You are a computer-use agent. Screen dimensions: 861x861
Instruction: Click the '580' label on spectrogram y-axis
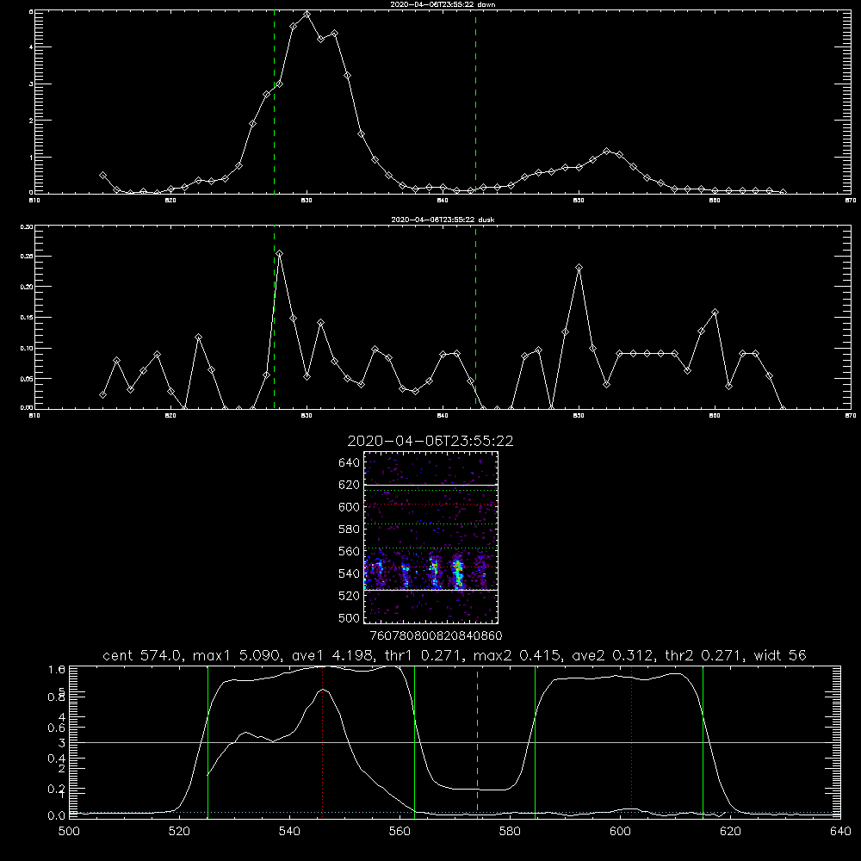pos(350,530)
